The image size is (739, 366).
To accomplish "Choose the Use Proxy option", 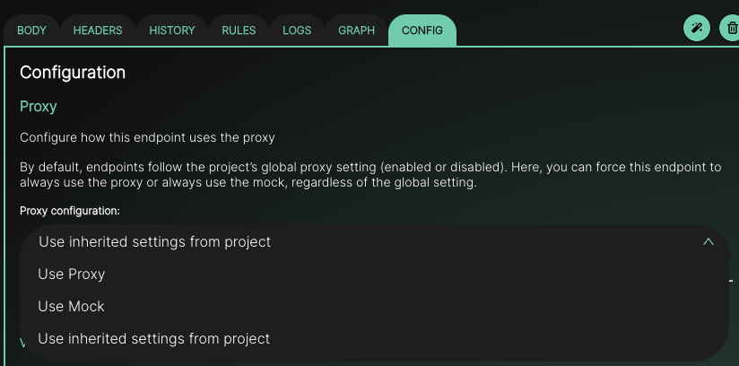I will click(x=375, y=274).
